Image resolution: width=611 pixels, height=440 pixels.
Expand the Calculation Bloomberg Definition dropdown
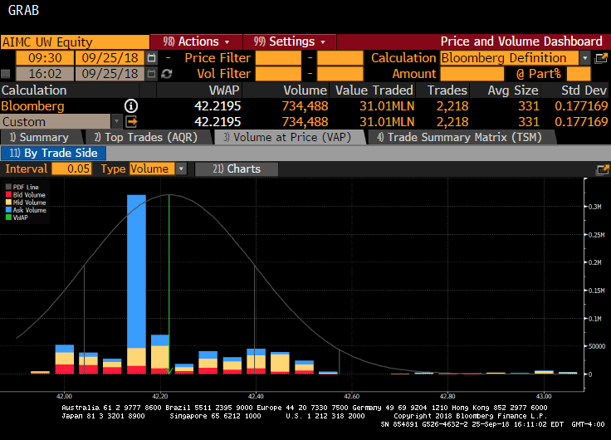pos(585,58)
